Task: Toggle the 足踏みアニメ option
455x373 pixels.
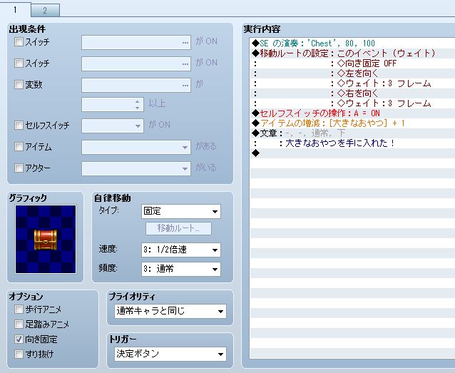Action: [x=19, y=324]
